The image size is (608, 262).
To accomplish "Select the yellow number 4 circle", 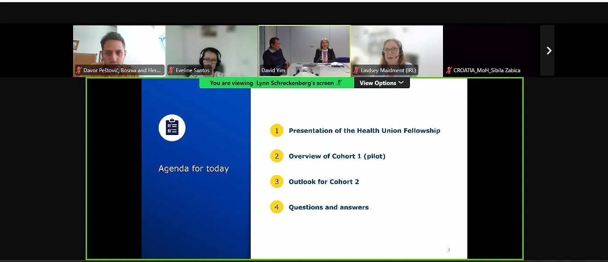I will pyautogui.click(x=277, y=207).
